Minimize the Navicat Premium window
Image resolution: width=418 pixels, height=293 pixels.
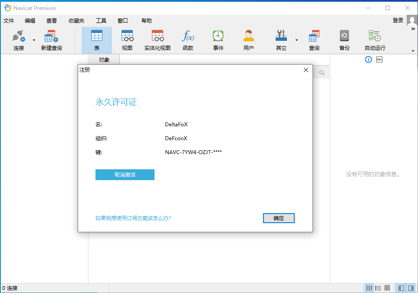click(368, 8)
